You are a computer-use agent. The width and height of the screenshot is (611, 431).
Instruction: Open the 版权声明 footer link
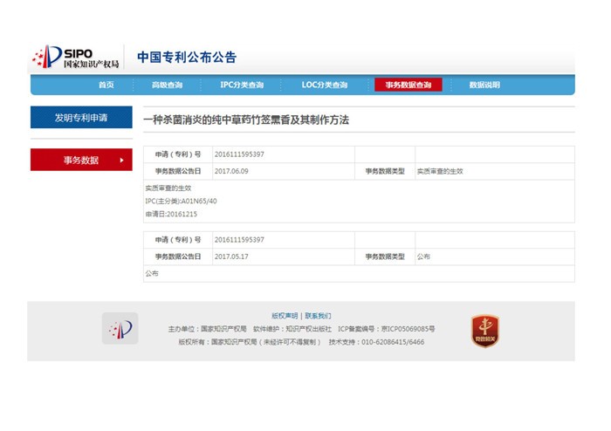[x=285, y=316]
